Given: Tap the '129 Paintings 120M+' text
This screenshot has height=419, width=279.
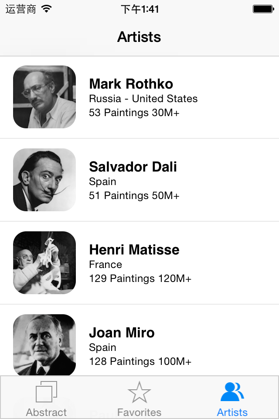Looking at the screenshot, I should point(140,278).
